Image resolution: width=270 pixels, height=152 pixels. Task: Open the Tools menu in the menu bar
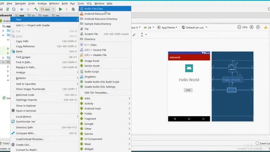pyautogui.click(x=81, y=3)
